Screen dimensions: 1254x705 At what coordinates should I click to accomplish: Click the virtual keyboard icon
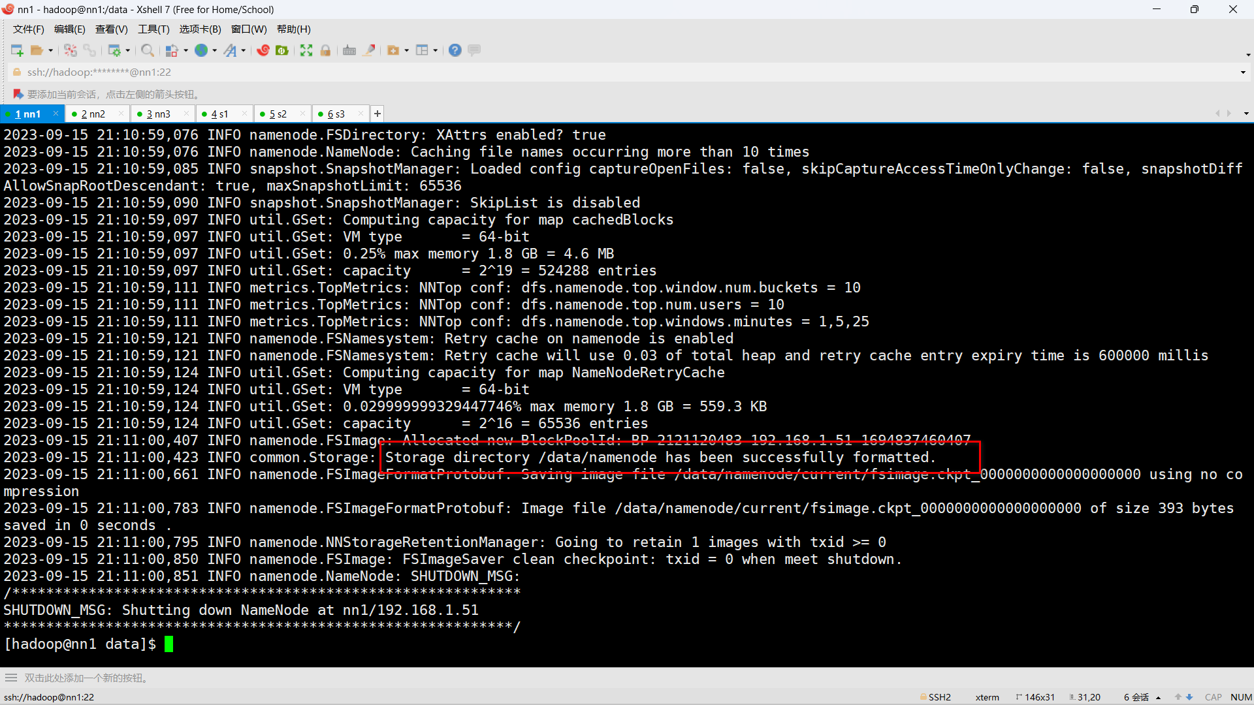click(349, 50)
